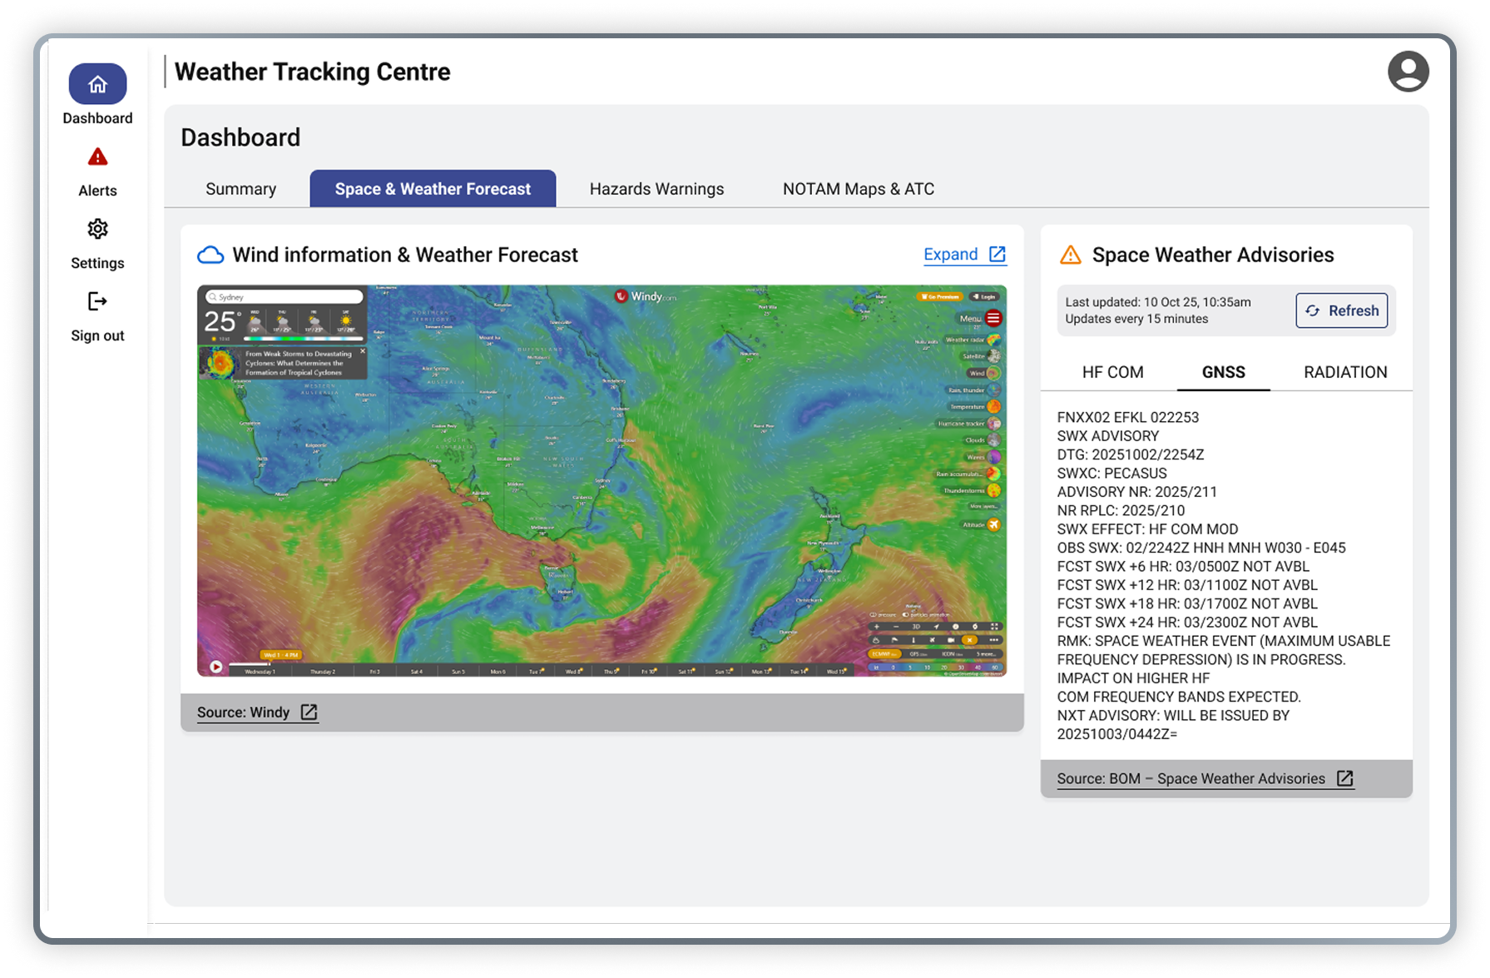
Task: Open the red Windy Menu hamburger icon
Action: (x=993, y=318)
